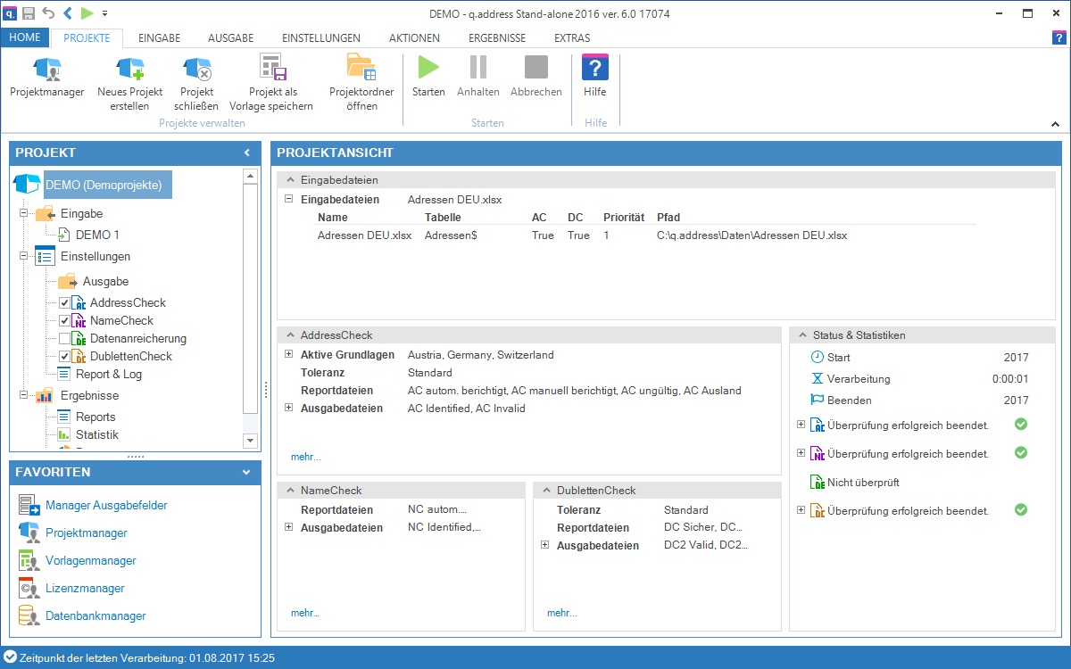Open the Projektmanager ribbon icon
Viewport: 1071px width, 669px height.
[47, 69]
